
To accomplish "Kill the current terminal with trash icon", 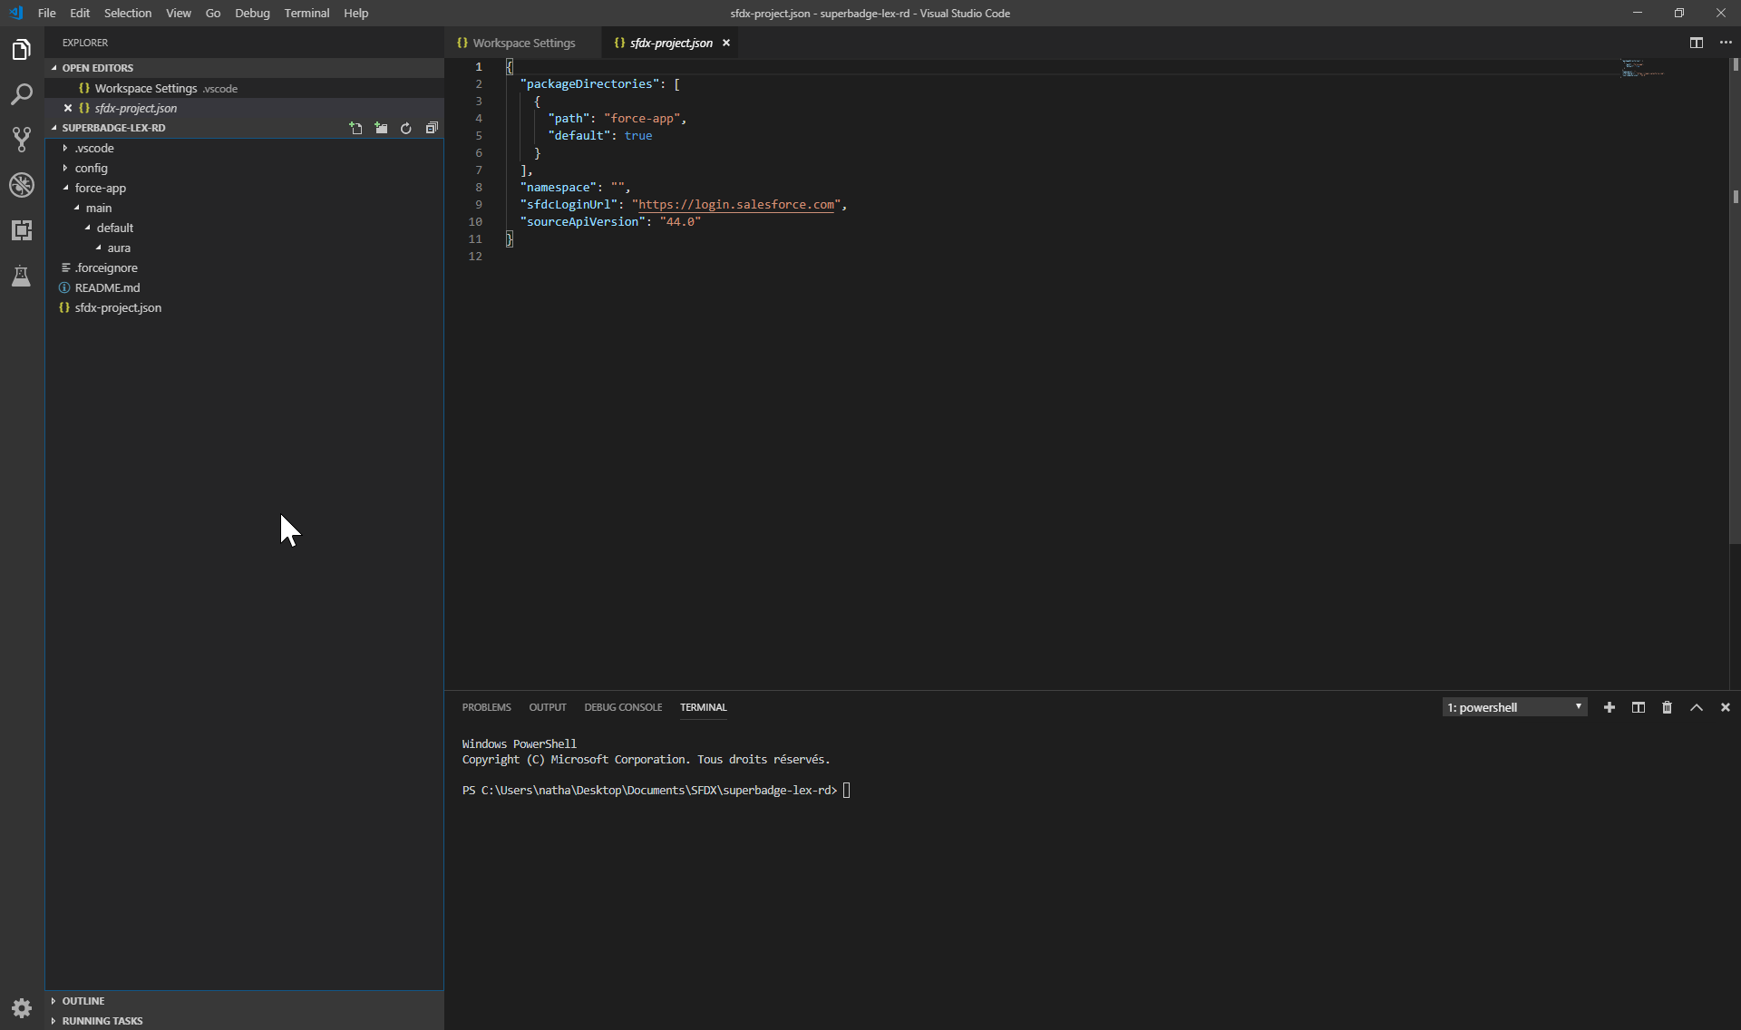I will tap(1667, 707).
